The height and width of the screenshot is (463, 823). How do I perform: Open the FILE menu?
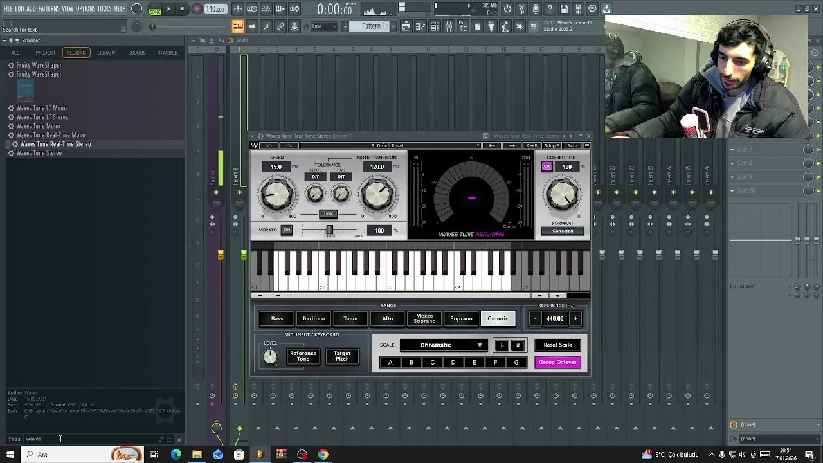8,9
